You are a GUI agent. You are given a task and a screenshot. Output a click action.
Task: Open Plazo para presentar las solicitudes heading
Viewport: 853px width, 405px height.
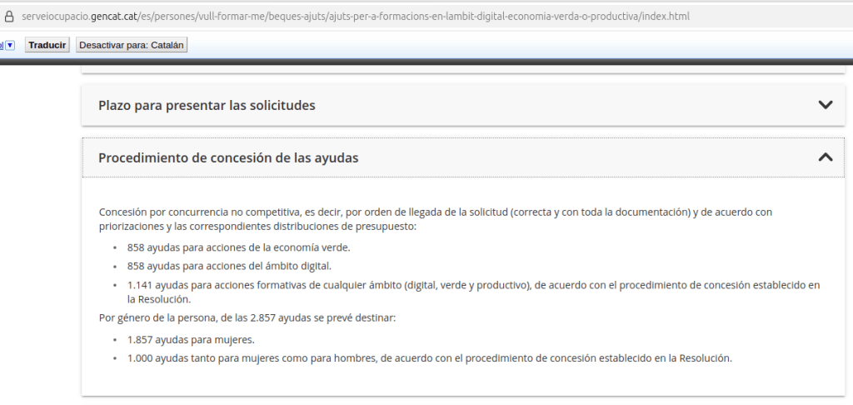pyautogui.click(x=207, y=106)
